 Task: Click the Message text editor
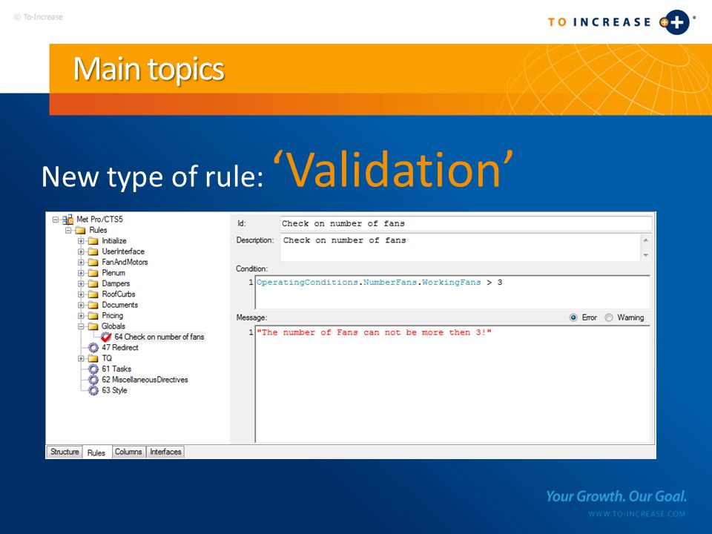(x=452, y=383)
